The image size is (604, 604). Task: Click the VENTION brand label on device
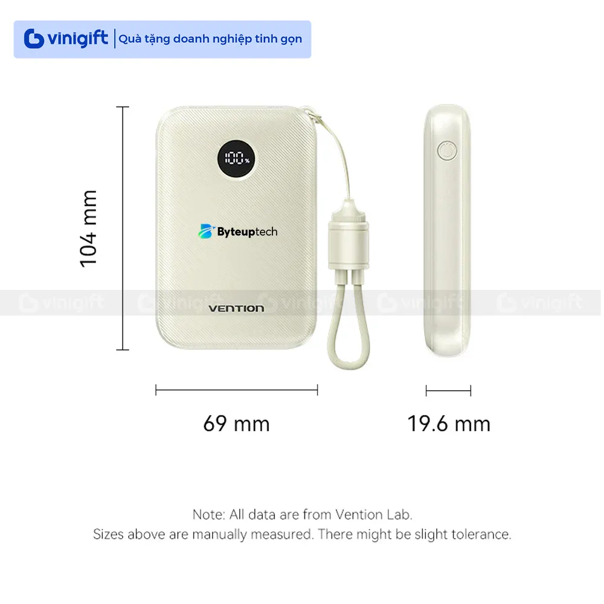[x=236, y=309]
